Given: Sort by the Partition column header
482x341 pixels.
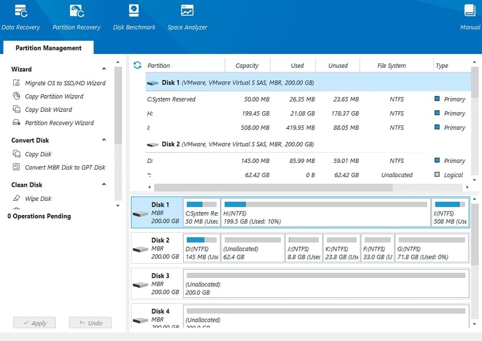Looking at the screenshot, I should [x=184, y=65].
